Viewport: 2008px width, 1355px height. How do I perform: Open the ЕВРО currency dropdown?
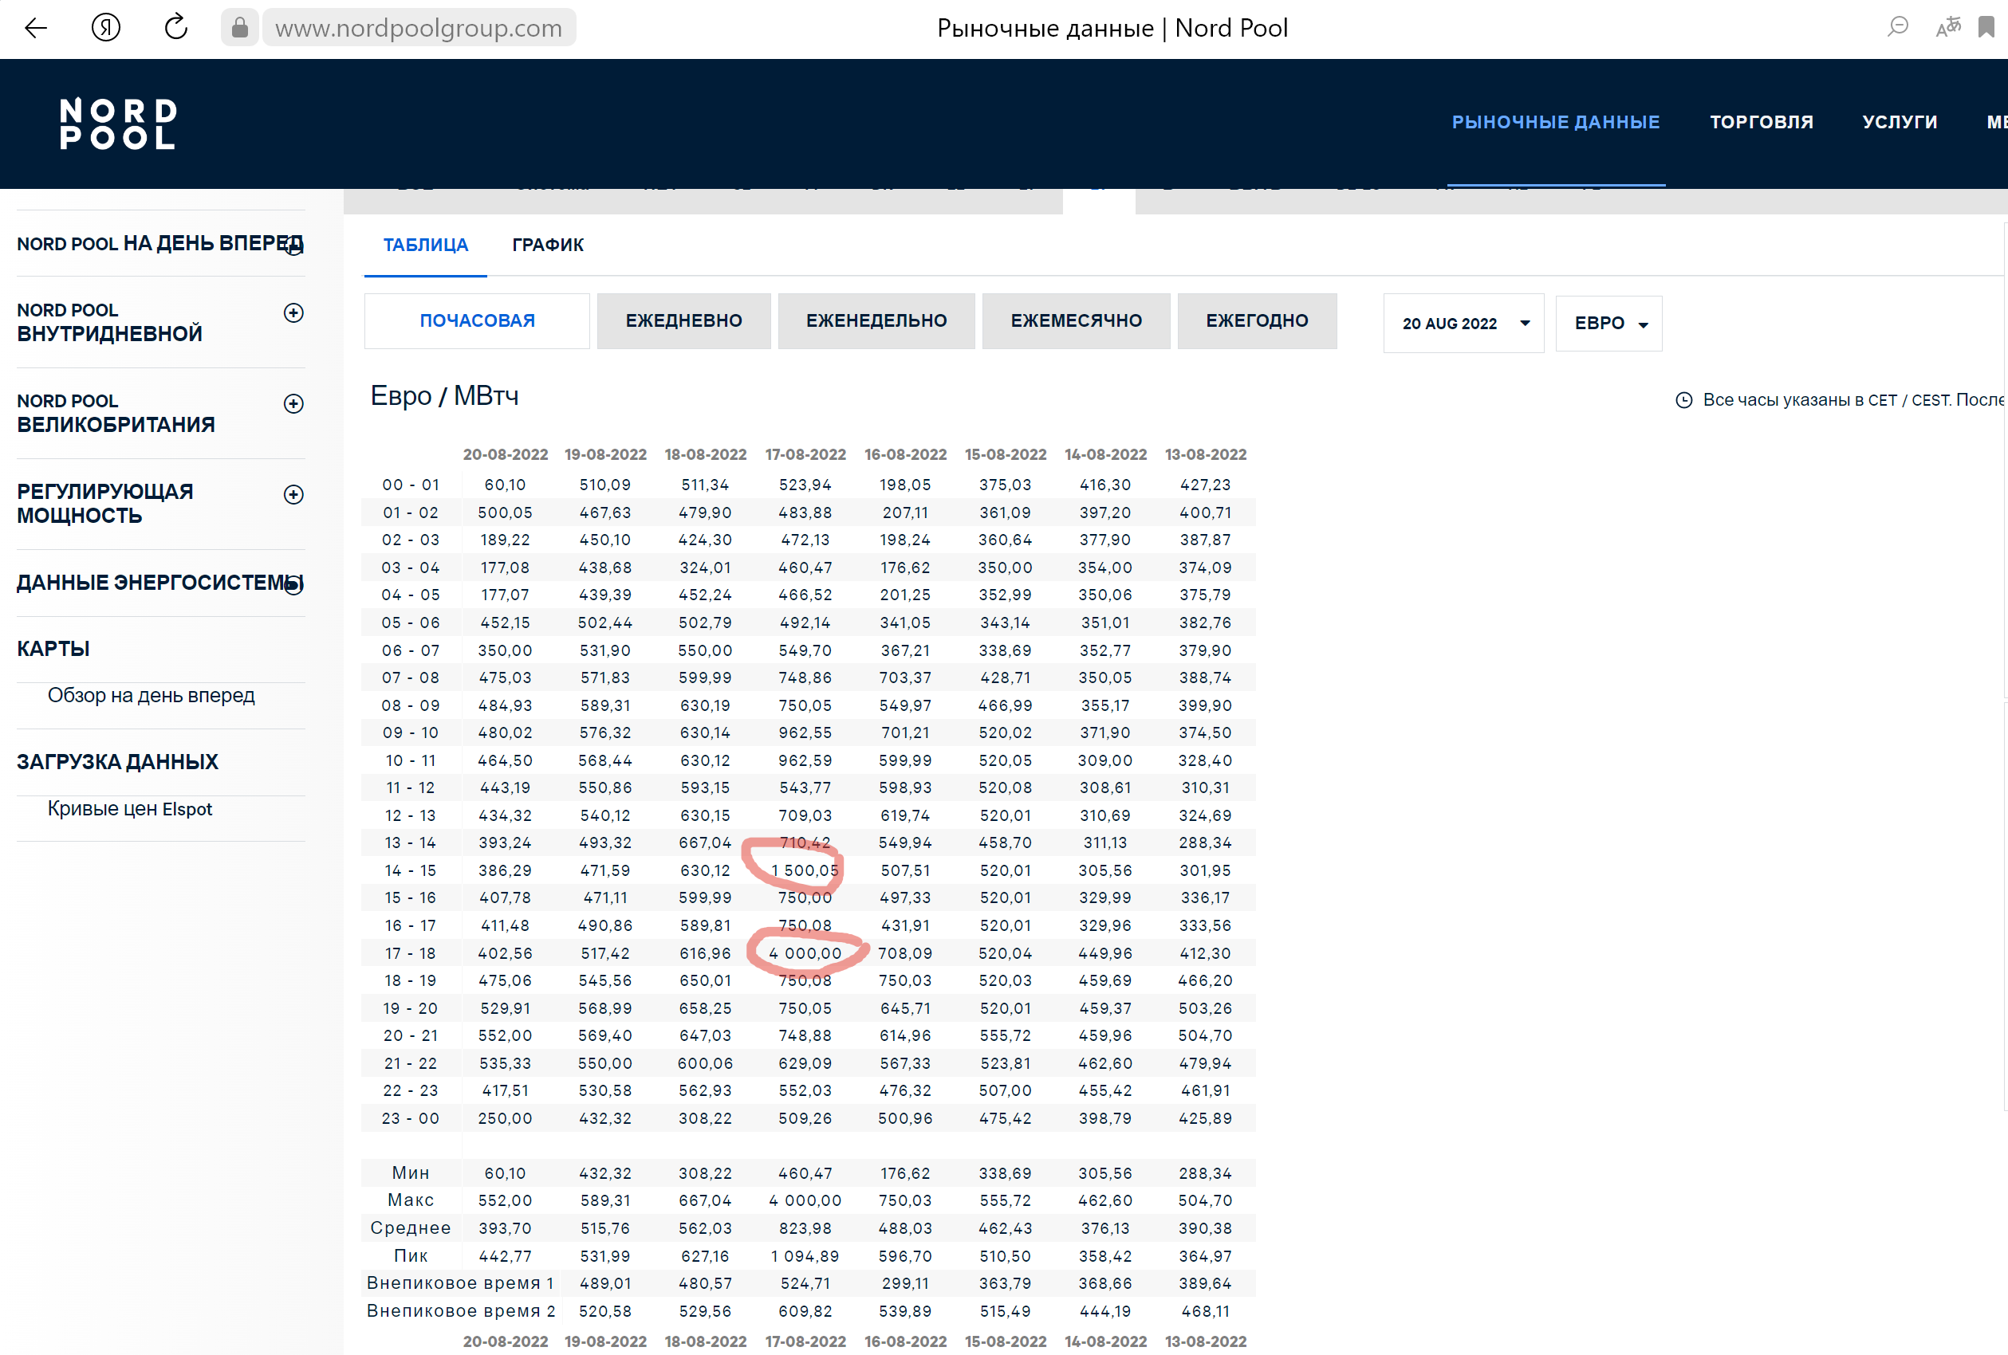1608,323
